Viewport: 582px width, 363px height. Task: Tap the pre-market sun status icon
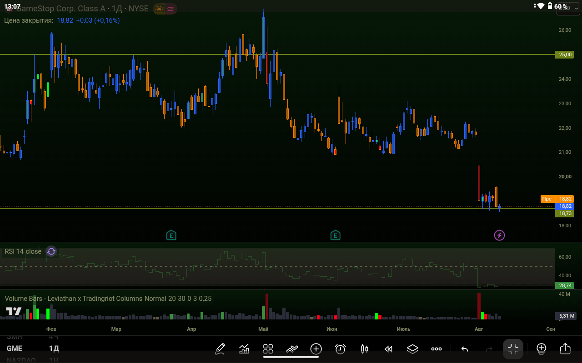click(159, 9)
